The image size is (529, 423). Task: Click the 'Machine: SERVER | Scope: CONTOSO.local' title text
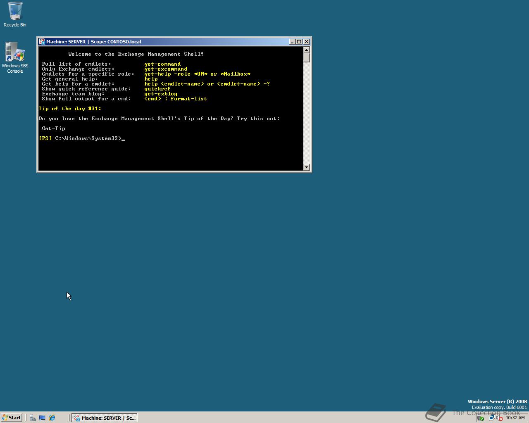click(94, 42)
